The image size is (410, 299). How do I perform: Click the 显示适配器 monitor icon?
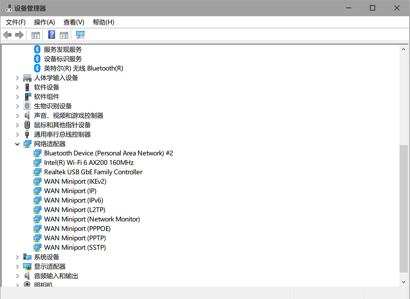(27, 267)
